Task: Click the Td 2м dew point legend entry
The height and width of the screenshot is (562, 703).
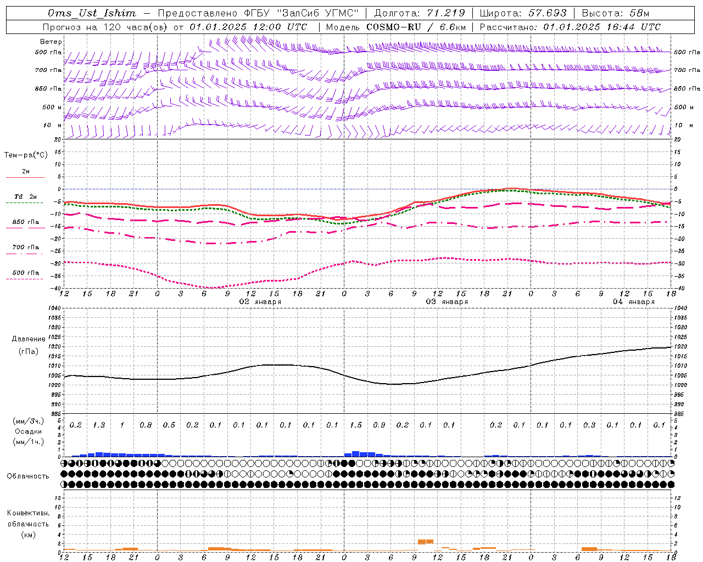Action: 25,196
